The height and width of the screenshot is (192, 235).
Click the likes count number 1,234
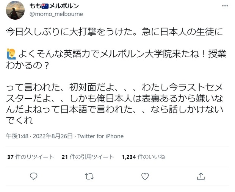[x=128, y=157]
